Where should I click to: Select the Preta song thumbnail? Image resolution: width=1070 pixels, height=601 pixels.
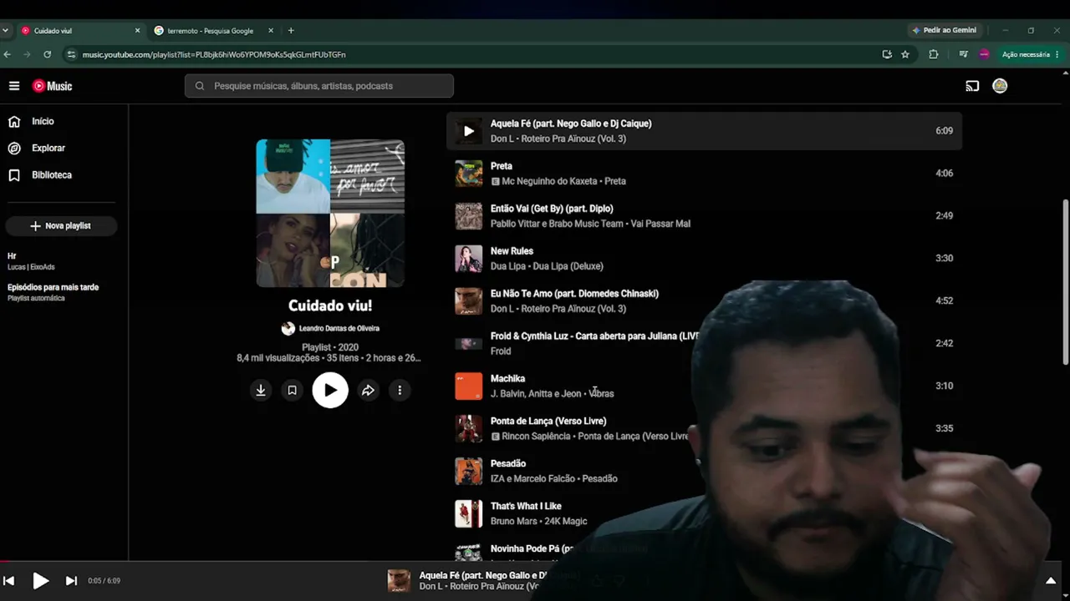468,174
